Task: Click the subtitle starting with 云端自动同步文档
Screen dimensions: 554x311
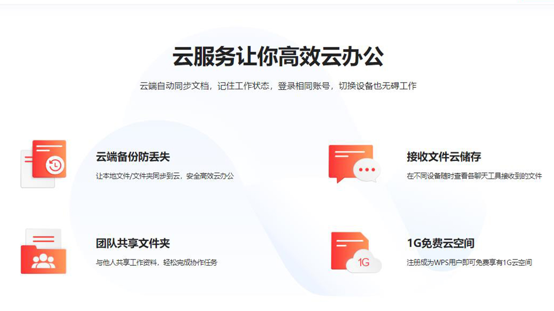Action: click(x=278, y=86)
